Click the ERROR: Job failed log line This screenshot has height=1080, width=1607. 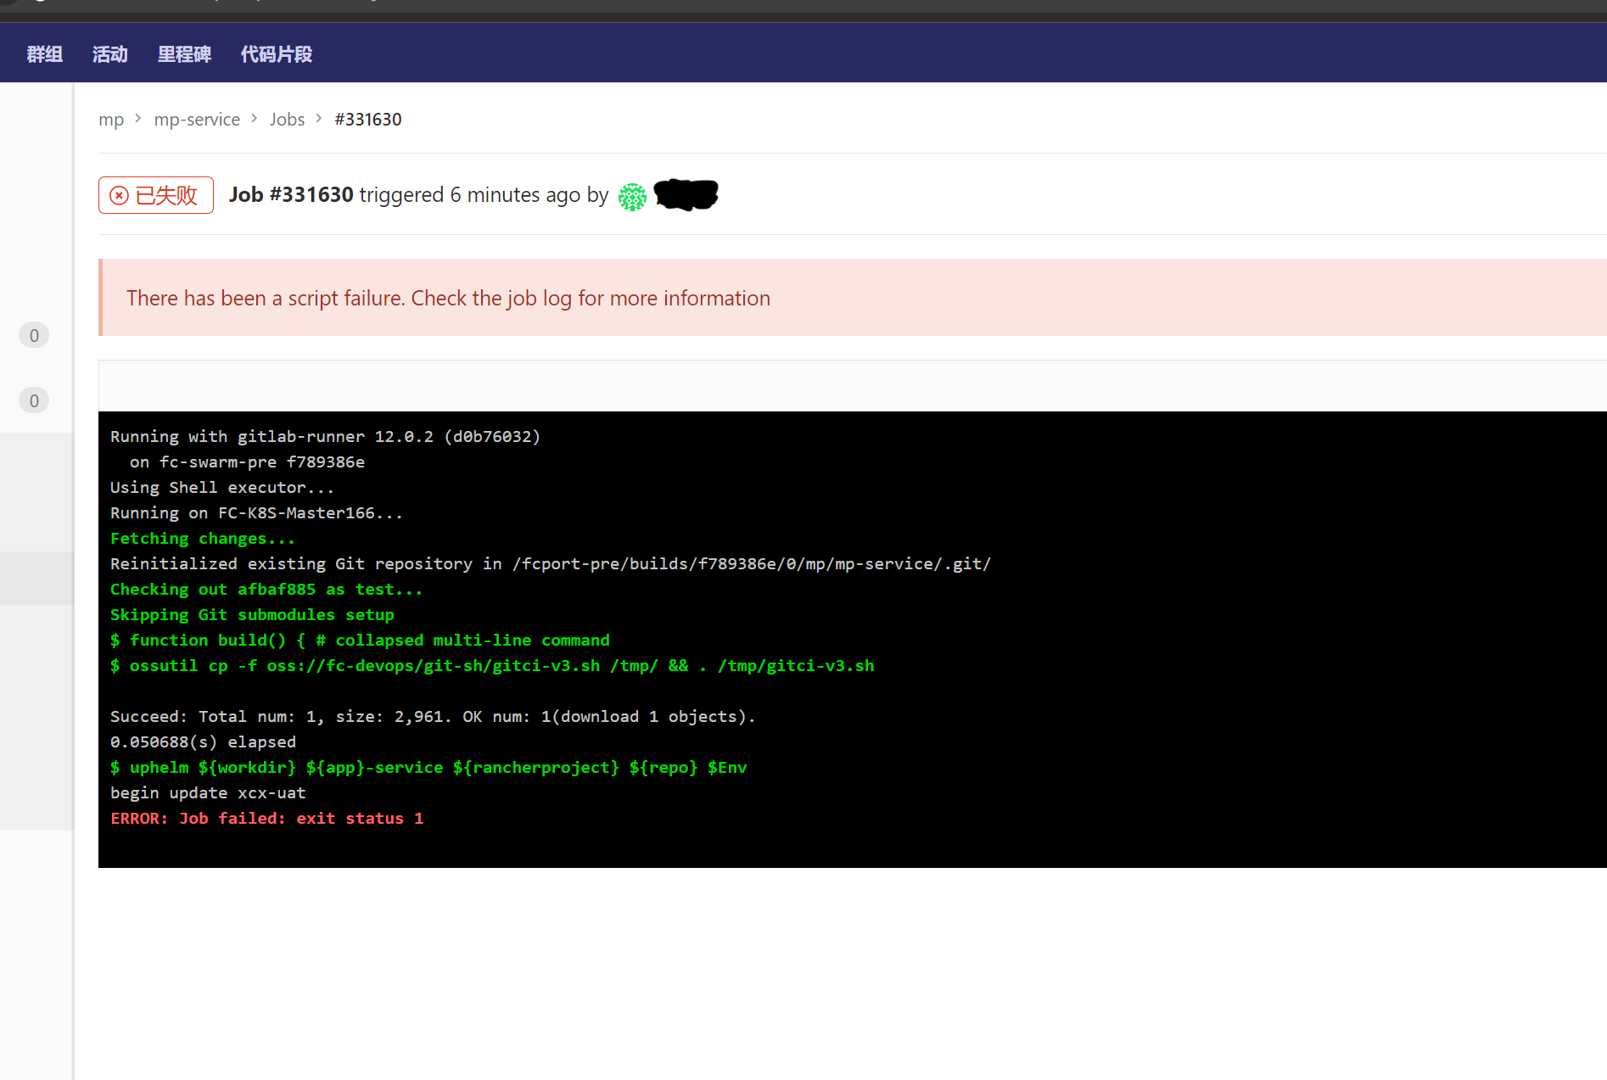266,819
